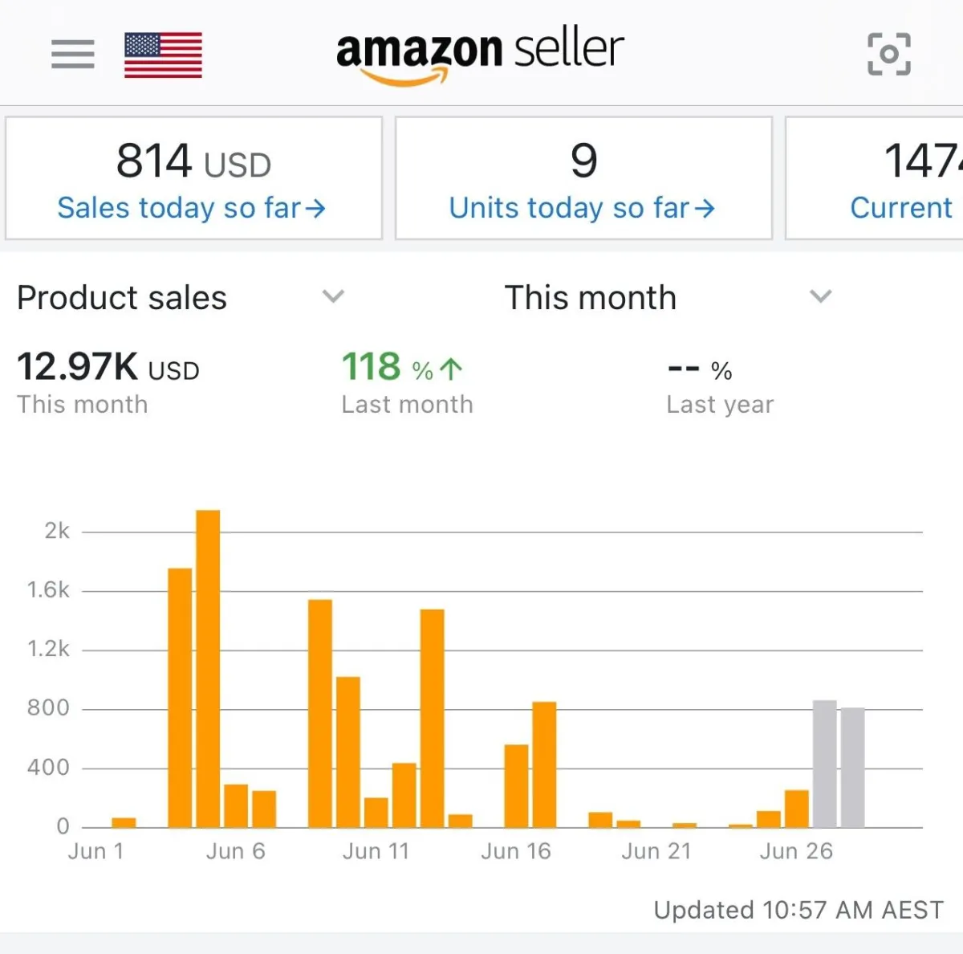Tap the United States flag marketplace icon
The height and width of the screenshot is (954, 963).
(163, 55)
